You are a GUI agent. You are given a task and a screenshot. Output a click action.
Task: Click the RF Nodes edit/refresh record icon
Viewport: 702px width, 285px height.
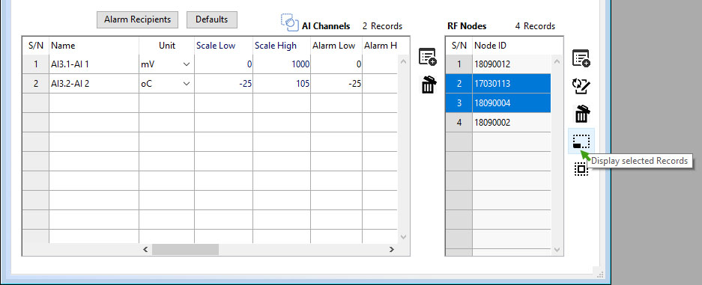(581, 86)
